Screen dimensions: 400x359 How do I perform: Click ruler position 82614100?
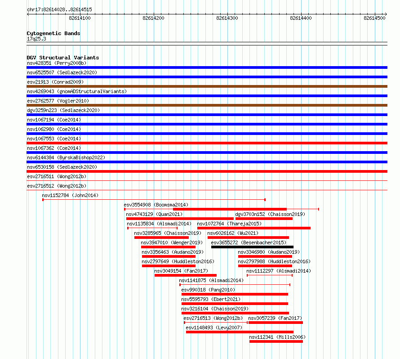click(x=80, y=18)
